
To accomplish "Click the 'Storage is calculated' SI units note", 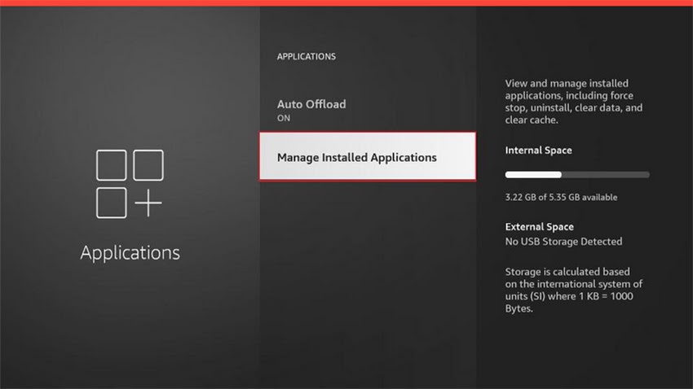I will click(x=574, y=290).
